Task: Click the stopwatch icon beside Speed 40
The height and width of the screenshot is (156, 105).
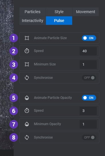Action: pos(27,51)
